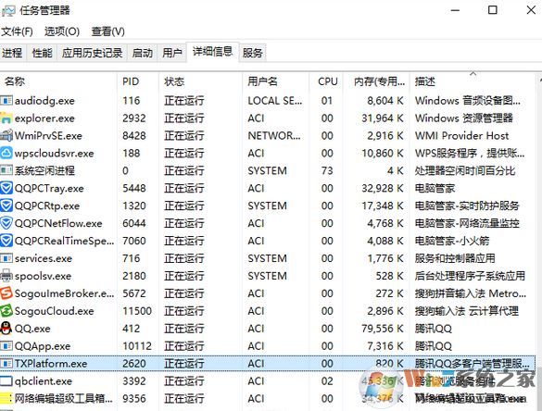
Task: Click the audiodg.exe process icon
Action: (6, 101)
